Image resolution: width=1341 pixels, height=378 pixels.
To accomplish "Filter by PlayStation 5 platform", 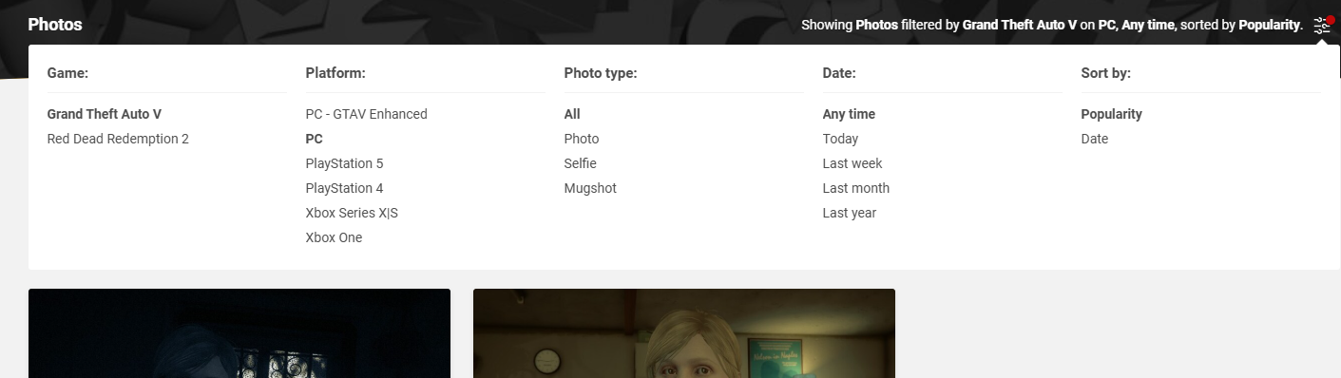I will coord(344,163).
